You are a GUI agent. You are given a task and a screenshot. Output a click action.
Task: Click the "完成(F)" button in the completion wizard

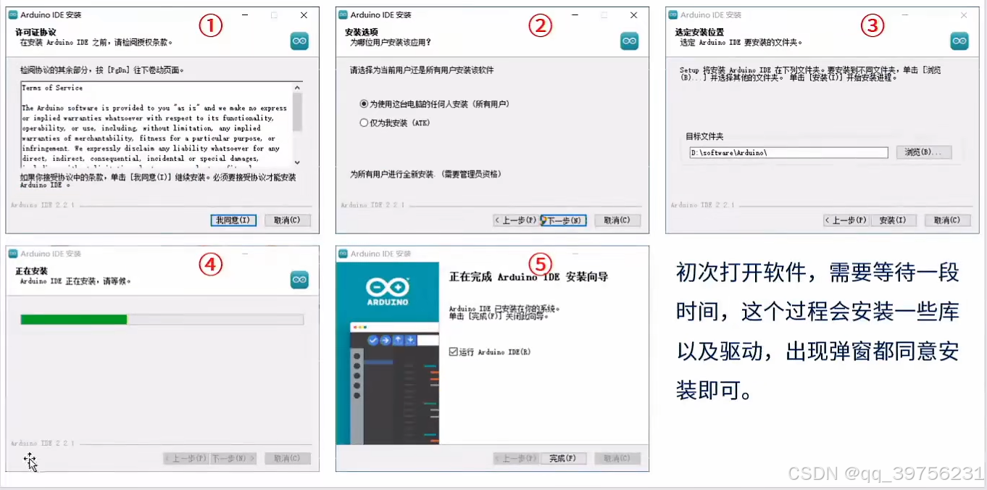562,458
